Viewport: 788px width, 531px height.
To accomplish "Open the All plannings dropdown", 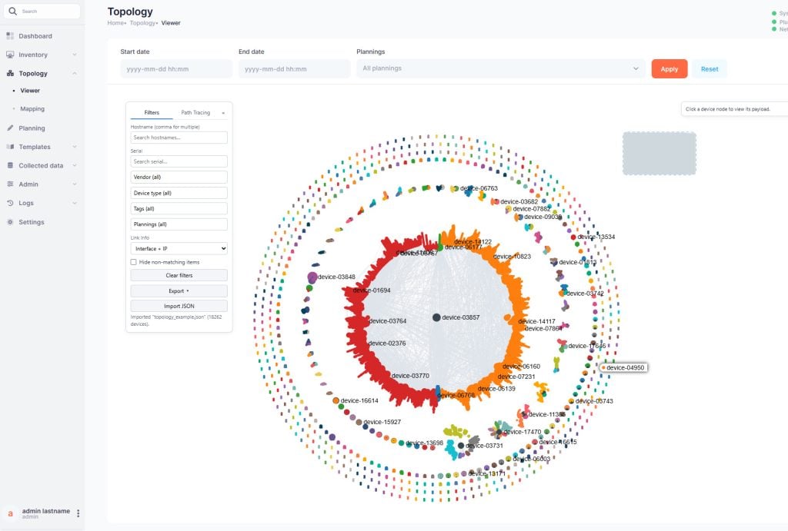I will point(501,68).
